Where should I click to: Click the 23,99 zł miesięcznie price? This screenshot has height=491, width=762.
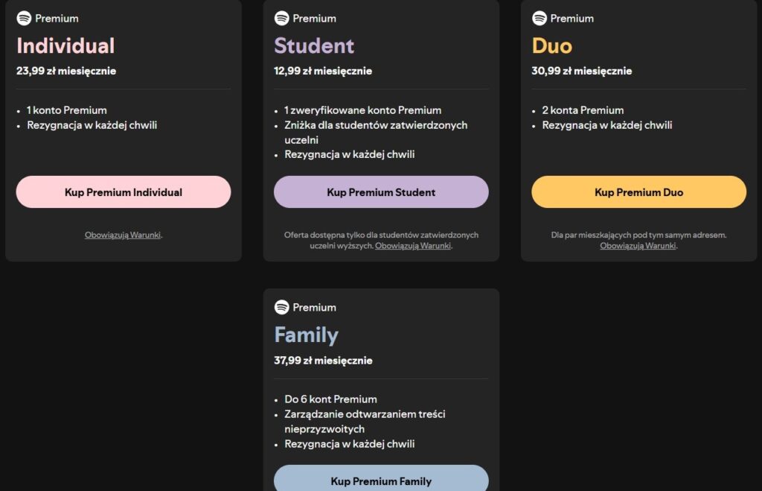point(66,71)
